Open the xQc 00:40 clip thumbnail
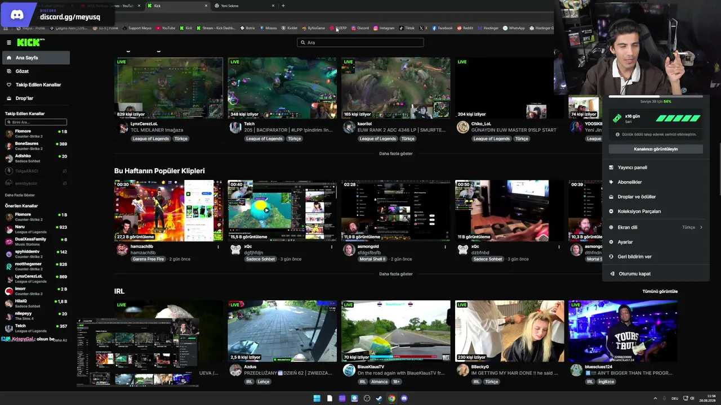This screenshot has width=721, height=405. click(x=282, y=210)
